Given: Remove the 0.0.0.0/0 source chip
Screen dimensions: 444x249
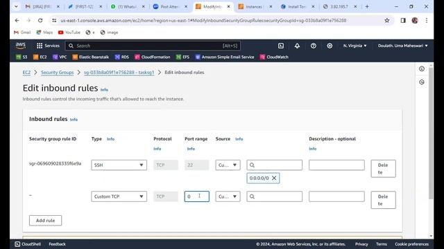Looking at the screenshot, I should pyautogui.click(x=274, y=178).
